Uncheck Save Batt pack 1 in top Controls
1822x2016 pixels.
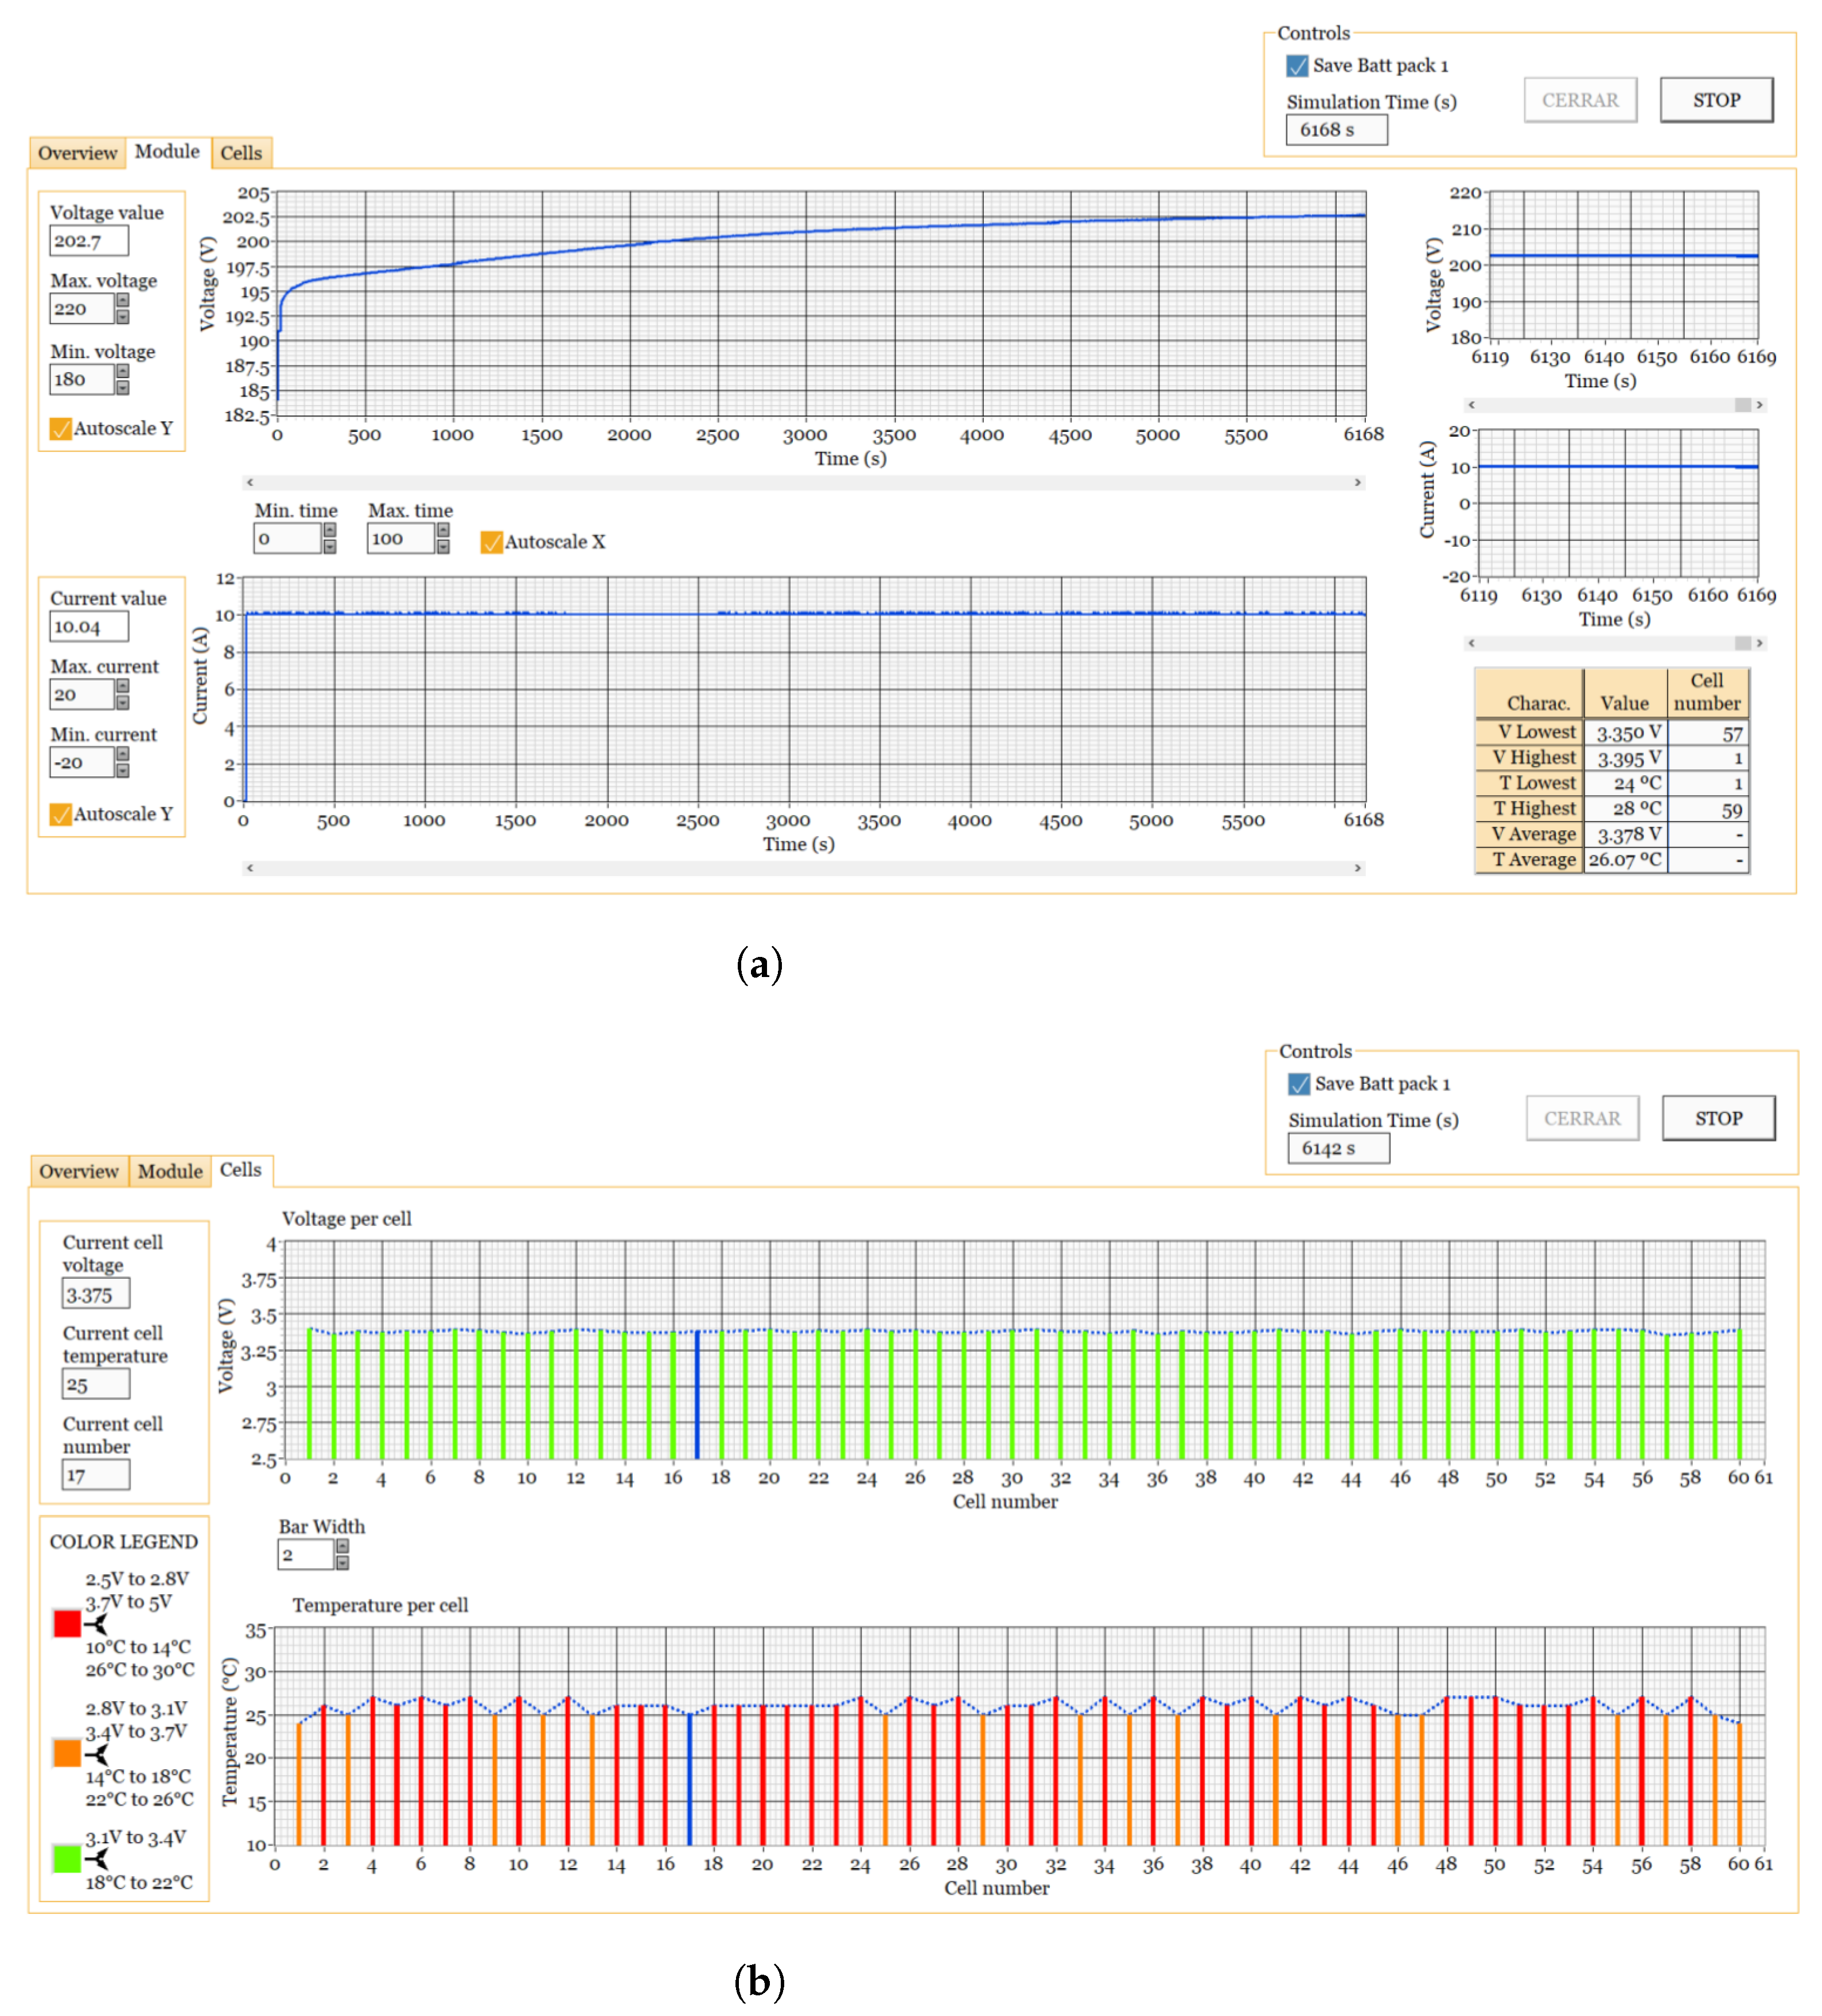click(1297, 66)
